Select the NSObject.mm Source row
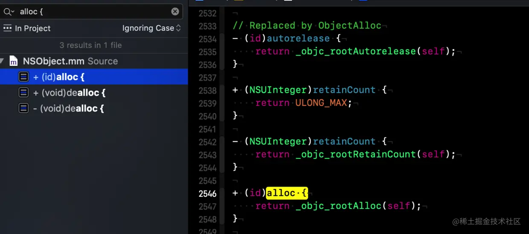This screenshot has height=234, width=529. pyautogui.click(x=94, y=61)
